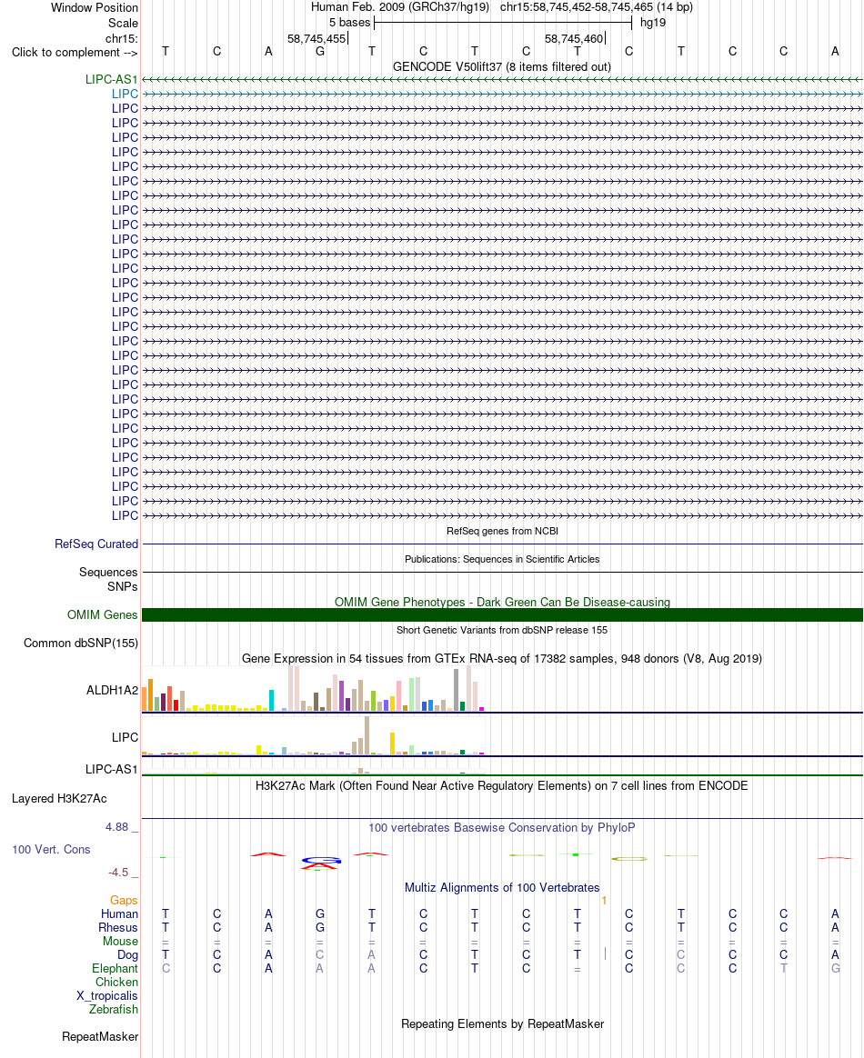Screen dimensions: 864x1058
Task: Open 'Multiz Alignments of 100 Vertebrates' track title
Action: click(x=501, y=888)
